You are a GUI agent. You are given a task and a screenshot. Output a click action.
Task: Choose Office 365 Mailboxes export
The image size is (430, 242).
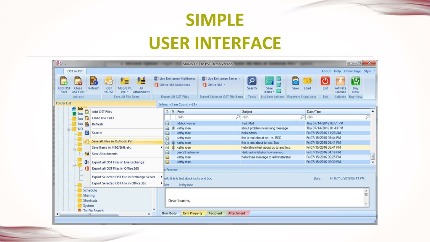[x=172, y=85]
